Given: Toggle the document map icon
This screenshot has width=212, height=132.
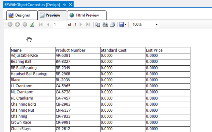Looking at the screenshot, I should point(98,24).
